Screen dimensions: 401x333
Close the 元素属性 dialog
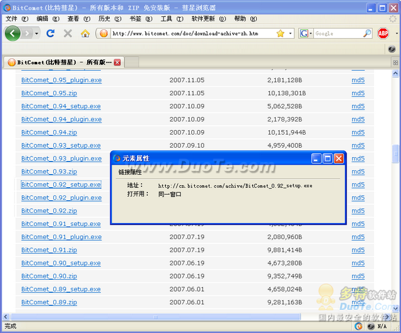click(x=339, y=158)
